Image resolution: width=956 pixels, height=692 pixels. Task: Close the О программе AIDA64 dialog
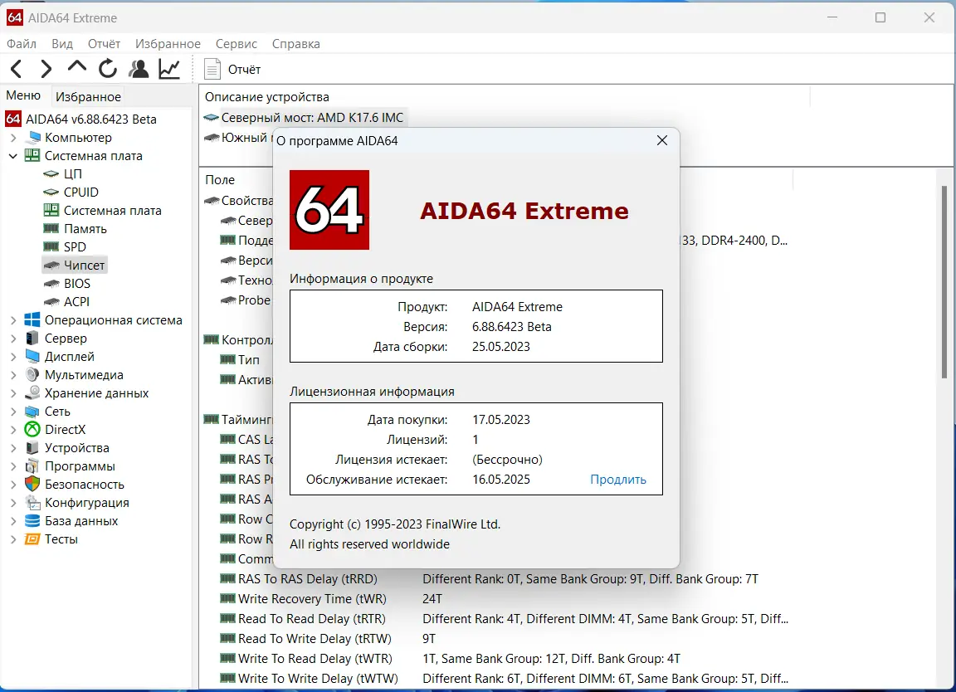pyautogui.click(x=662, y=141)
